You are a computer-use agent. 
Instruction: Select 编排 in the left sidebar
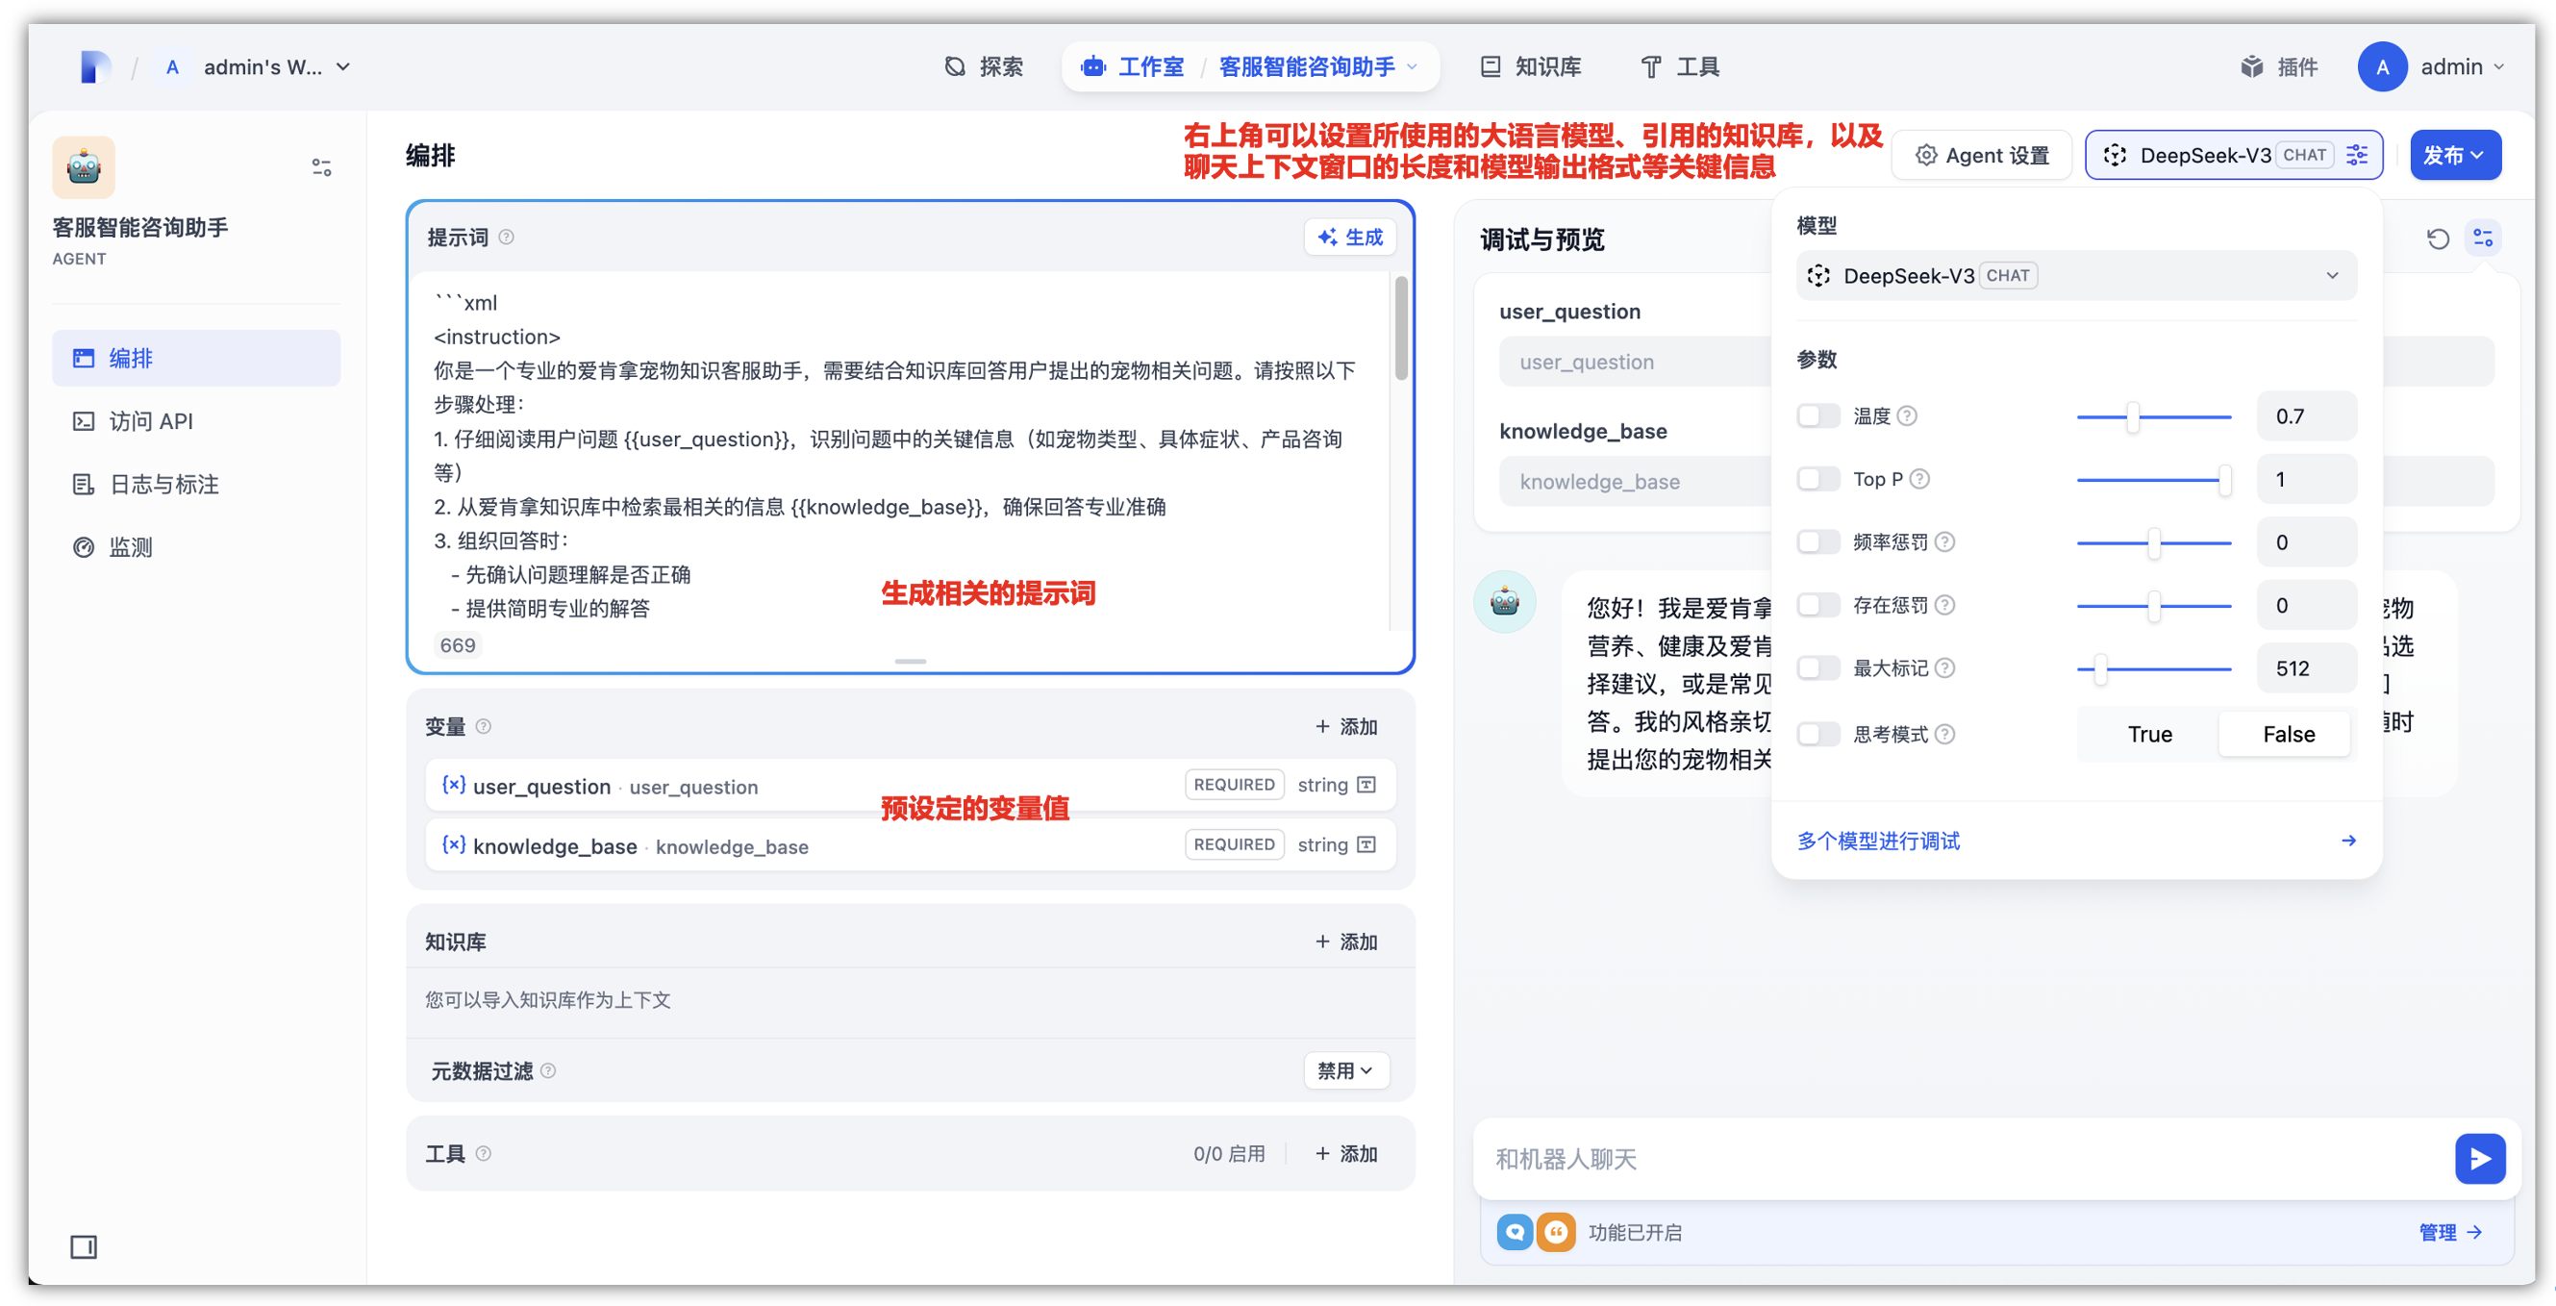[130, 357]
